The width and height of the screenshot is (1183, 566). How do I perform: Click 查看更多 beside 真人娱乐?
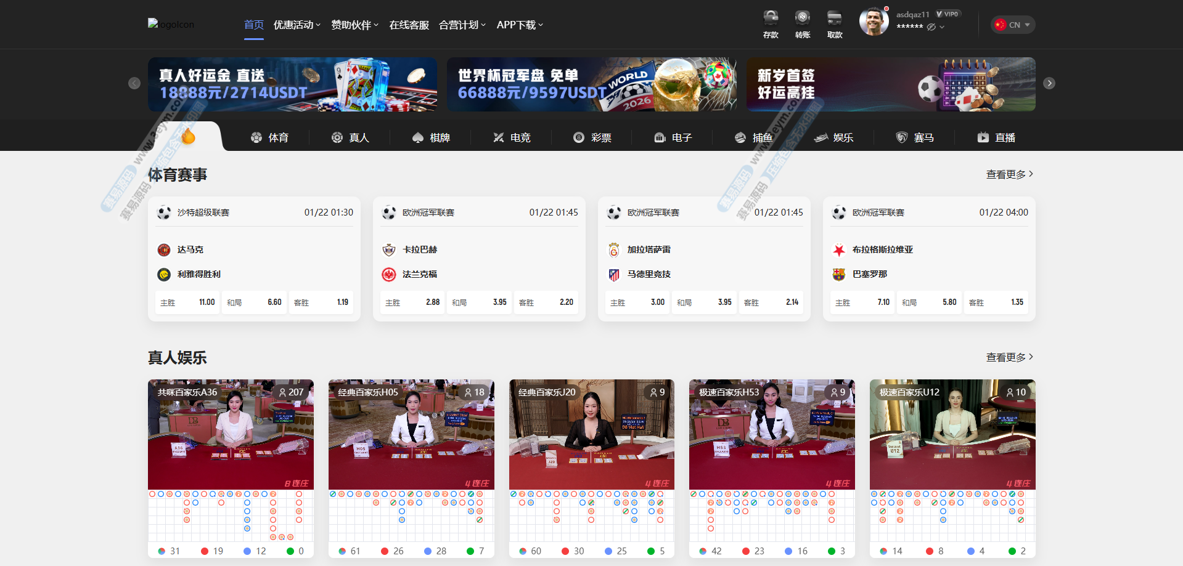pos(1009,357)
